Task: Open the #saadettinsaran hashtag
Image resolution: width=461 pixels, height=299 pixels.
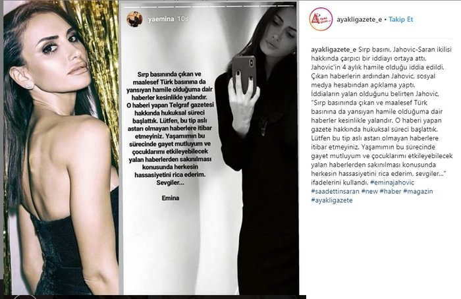Action: 335,191
